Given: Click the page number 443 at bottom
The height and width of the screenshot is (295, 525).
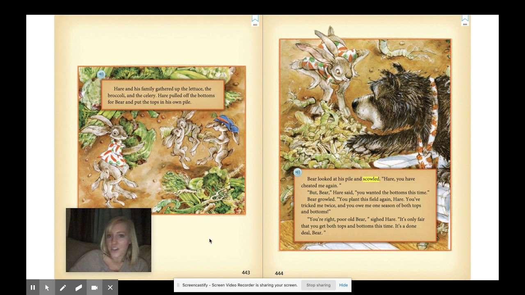Looking at the screenshot, I should [x=246, y=272].
